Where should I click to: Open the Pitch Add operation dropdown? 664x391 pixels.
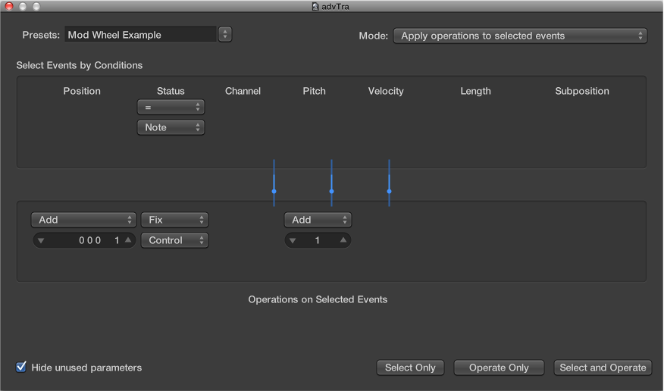[x=318, y=220]
